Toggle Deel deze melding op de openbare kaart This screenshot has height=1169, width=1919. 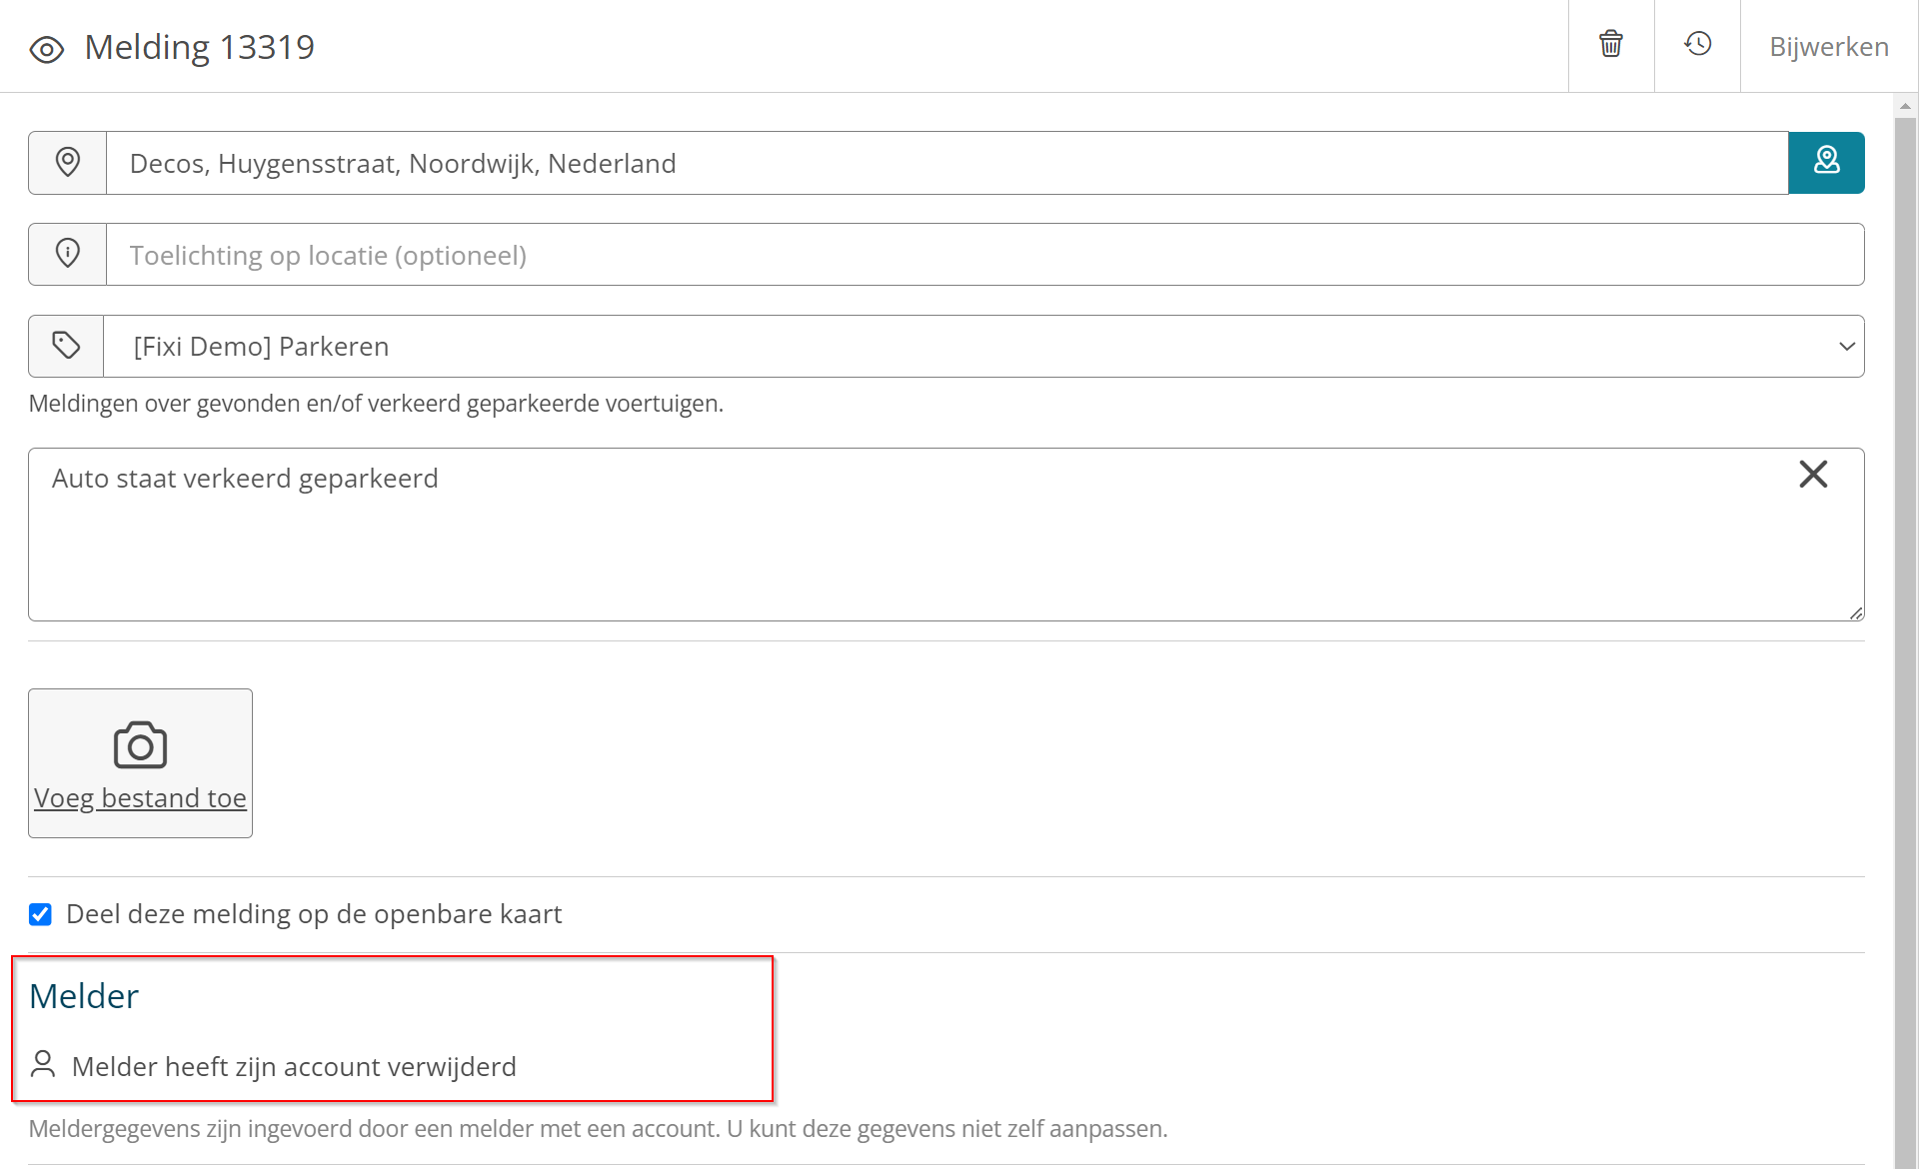click(x=40, y=914)
